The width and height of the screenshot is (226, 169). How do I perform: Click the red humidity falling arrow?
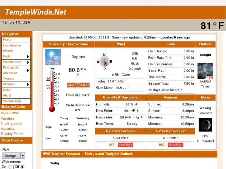(136, 104)
